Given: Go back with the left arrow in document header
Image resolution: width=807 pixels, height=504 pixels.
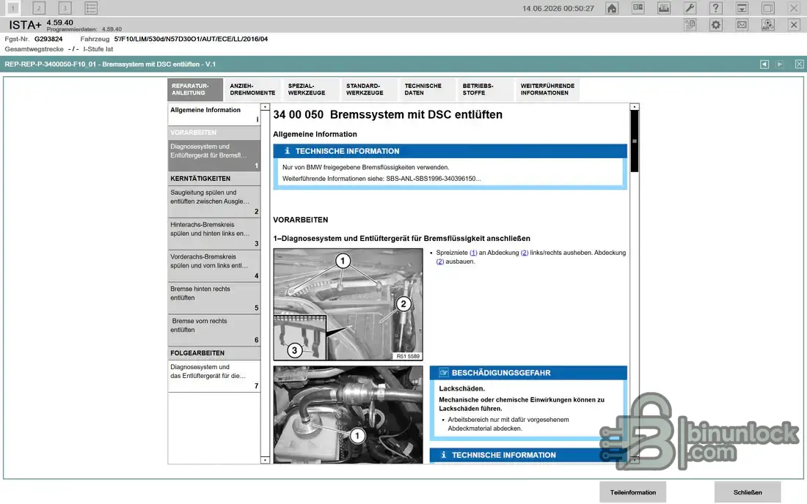Looking at the screenshot, I should [764, 64].
